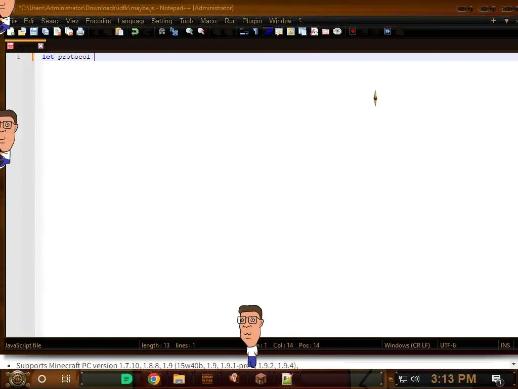Viewport: 518px width, 389px height.
Task: Toggle Folder as Workspace icon
Action: pos(326,31)
